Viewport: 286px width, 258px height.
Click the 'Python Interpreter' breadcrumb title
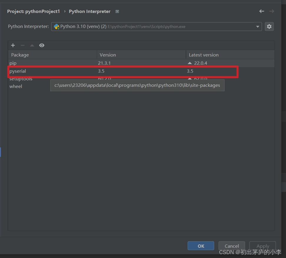[89, 11]
